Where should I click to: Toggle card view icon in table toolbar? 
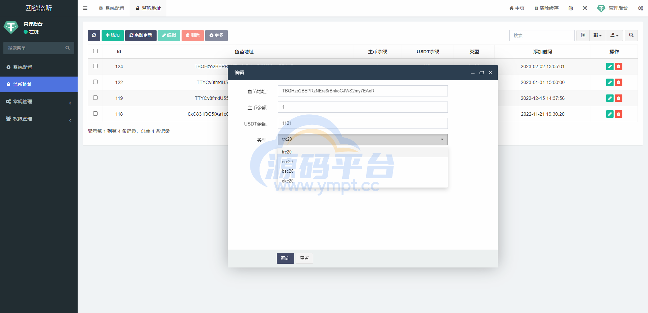point(583,35)
